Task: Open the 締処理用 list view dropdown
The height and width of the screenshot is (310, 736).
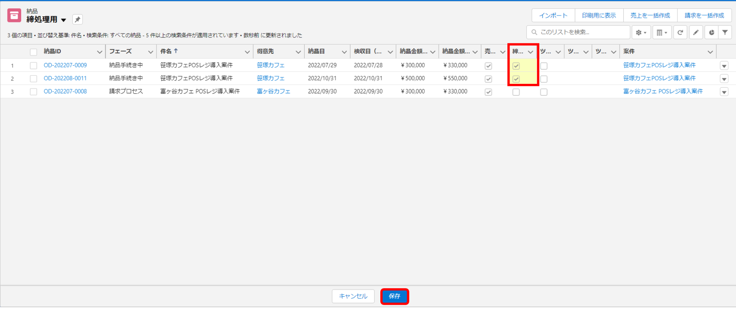Action: pos(64,20)
